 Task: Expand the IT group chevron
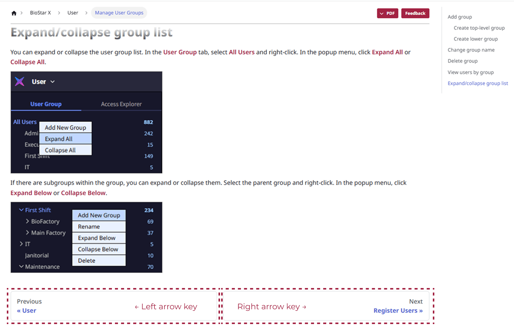tap(22, 244)
